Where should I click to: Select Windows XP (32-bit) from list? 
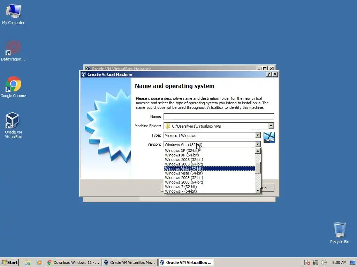(x=210, y=151)
